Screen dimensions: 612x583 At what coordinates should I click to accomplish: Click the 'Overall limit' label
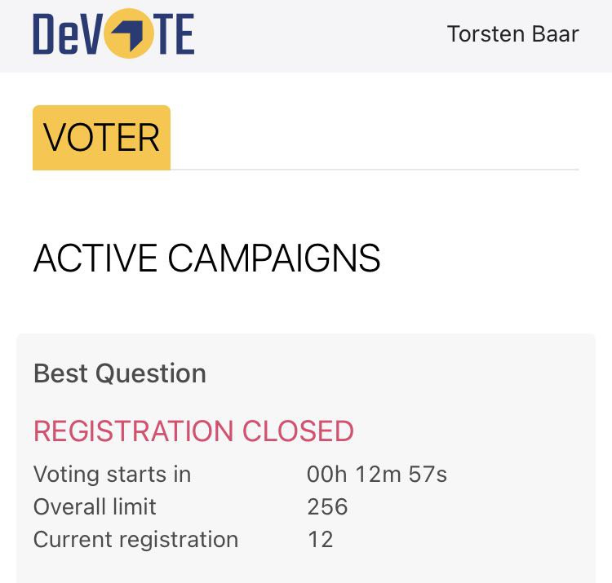[x=95, y=506]
